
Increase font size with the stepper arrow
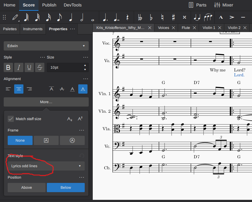coord(84,66)
